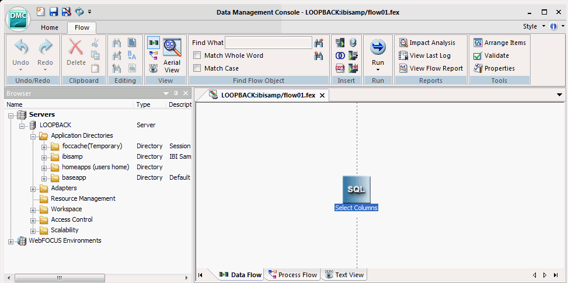The height and width of the screenshot is (283, 568).
Task: Open the Run dropdown arrow
Action: point(378,70)
